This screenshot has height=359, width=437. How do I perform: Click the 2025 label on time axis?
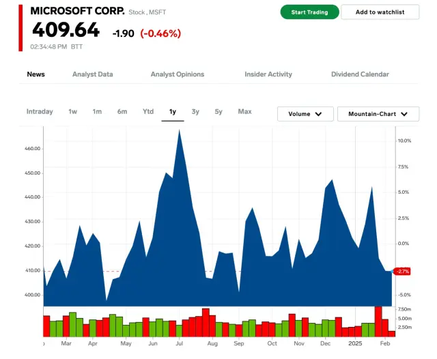click(x=355, y=343)
